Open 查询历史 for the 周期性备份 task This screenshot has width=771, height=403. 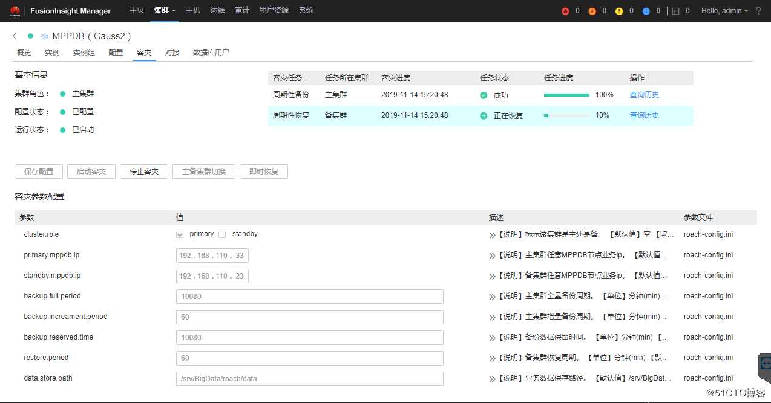click(x=644, y=95)
